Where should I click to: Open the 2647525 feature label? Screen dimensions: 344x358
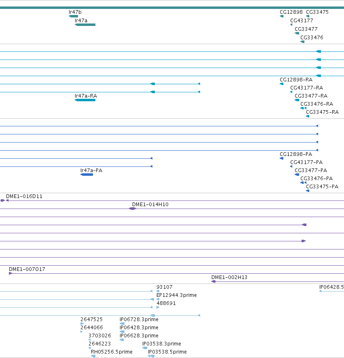click(x=91, y=320)
